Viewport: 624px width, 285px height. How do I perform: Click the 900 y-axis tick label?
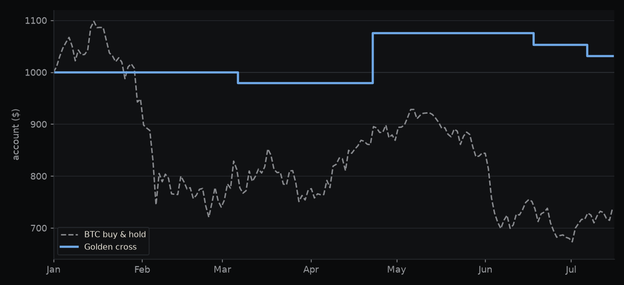[x=38, y=124]
